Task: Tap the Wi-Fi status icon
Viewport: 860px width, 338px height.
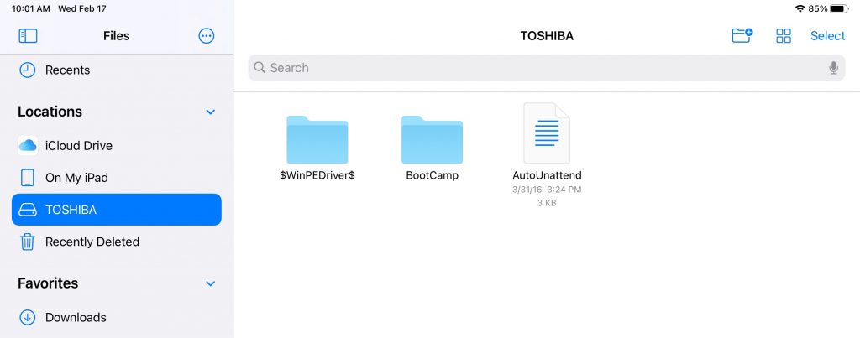Action: click(800, 8)
